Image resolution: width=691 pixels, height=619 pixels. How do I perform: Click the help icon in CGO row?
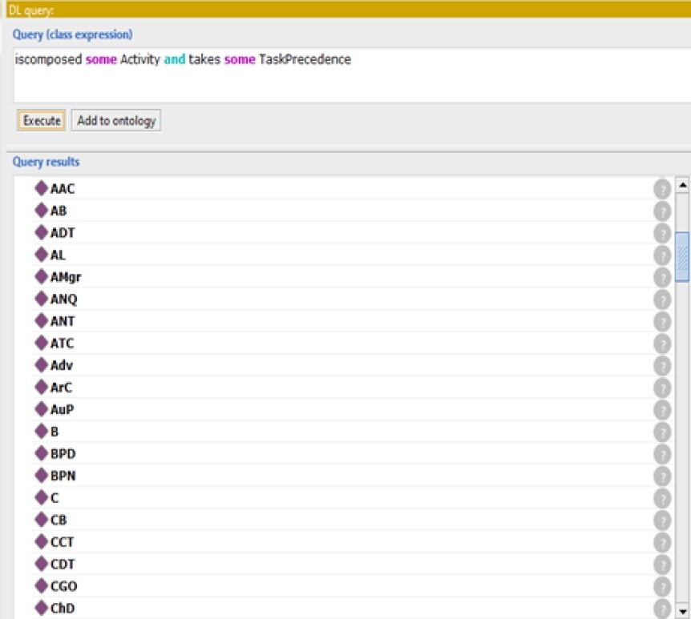point(662,586)
